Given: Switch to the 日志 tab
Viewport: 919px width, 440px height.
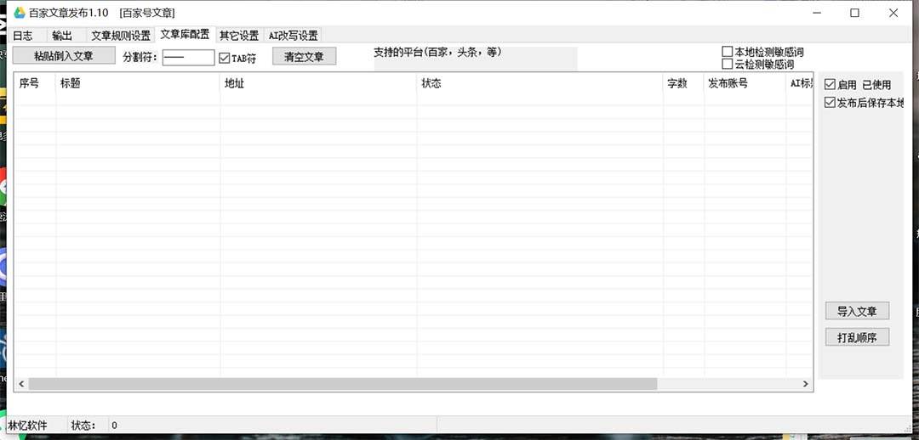Looking at the screenshot, I should [23, 36].
